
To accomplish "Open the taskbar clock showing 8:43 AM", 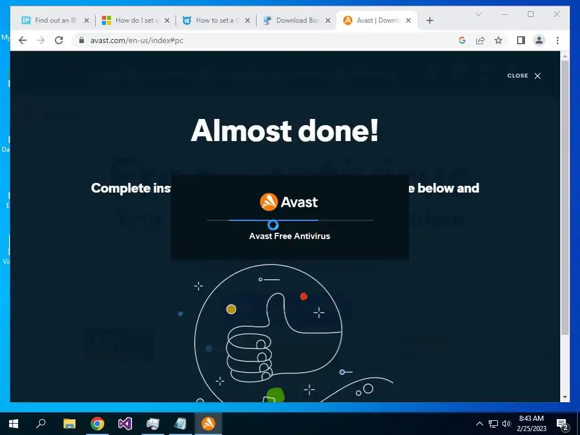I will pyautogui.click(x=531, y=424).
